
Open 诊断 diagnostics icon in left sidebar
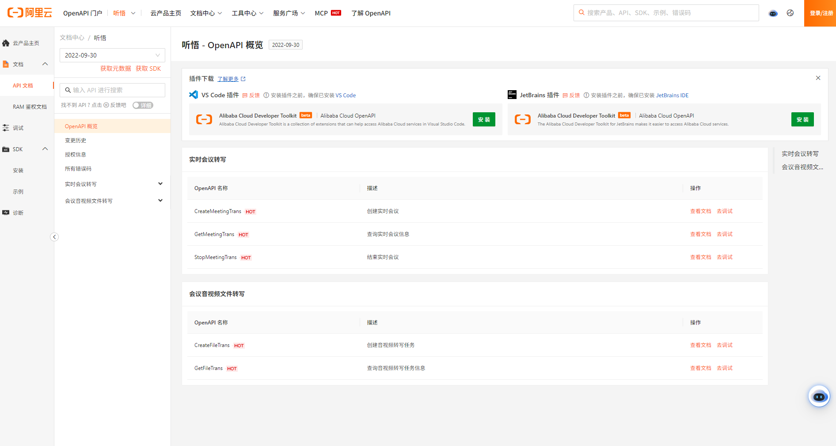6,213
